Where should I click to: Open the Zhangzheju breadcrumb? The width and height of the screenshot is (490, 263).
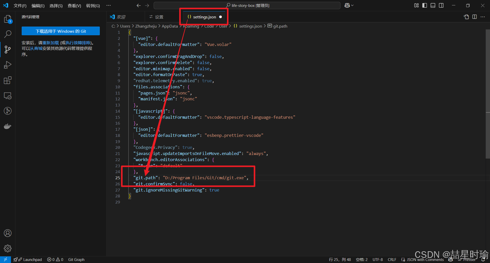coord(146,26)
